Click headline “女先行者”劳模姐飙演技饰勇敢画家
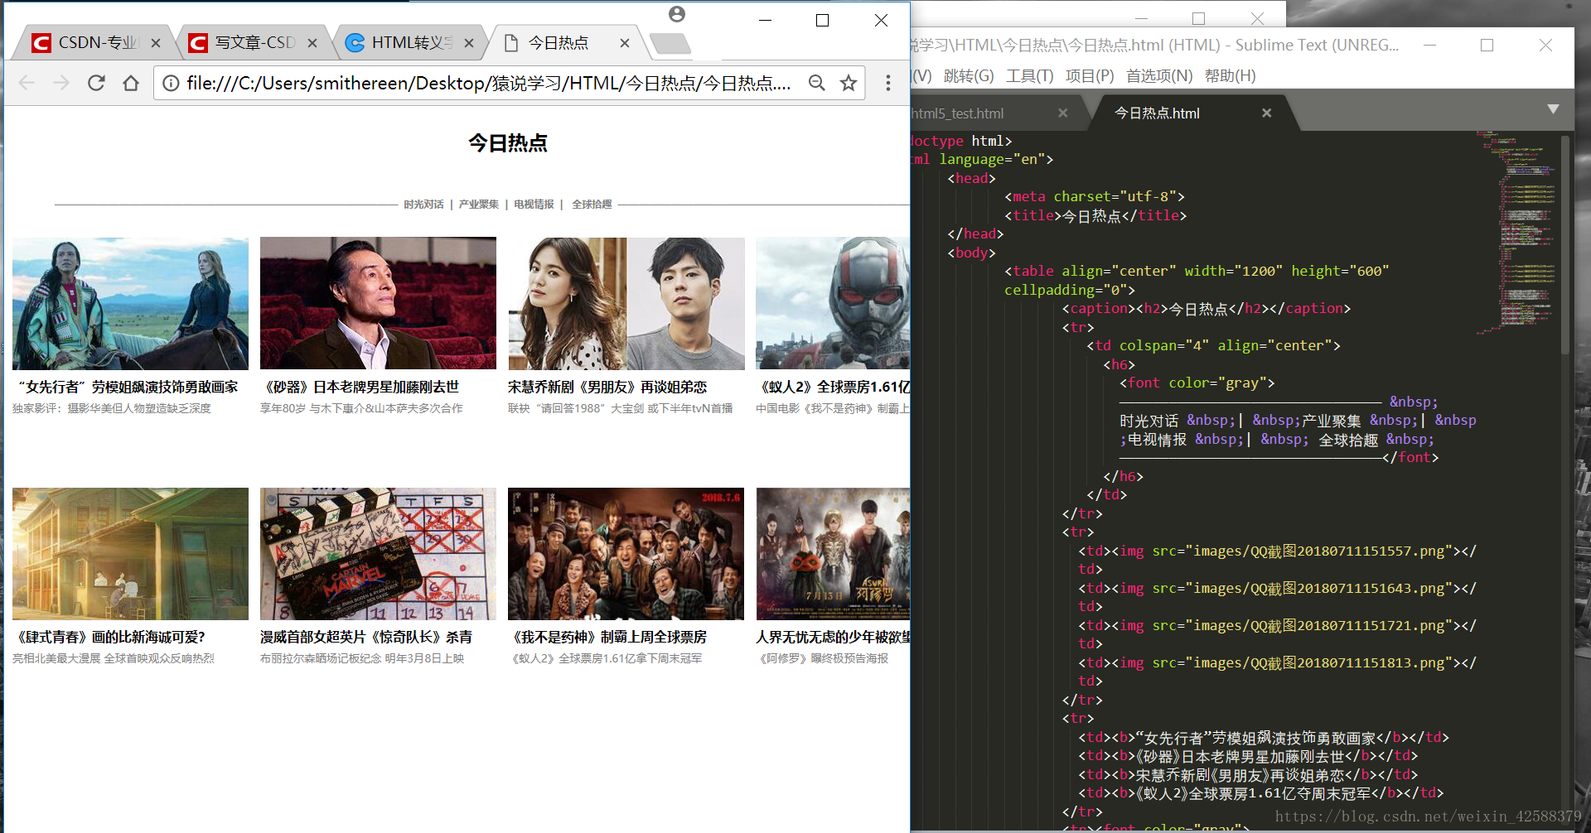Image resolution: width=1591 pixels, height=833 pixels. point(128,387)
